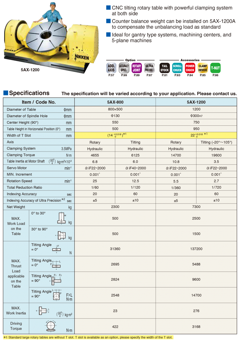Screen dimensions: 240x343
Task: Click the thrust load value 31360
Action: tap(115, 249)
